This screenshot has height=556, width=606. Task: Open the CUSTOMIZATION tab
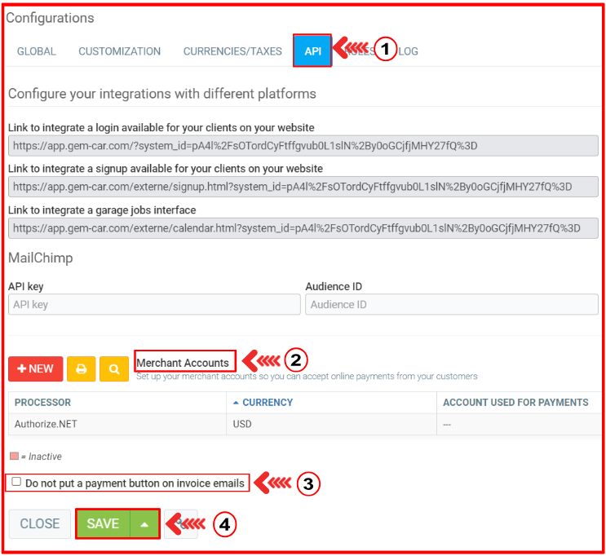(x=119, y=51)
